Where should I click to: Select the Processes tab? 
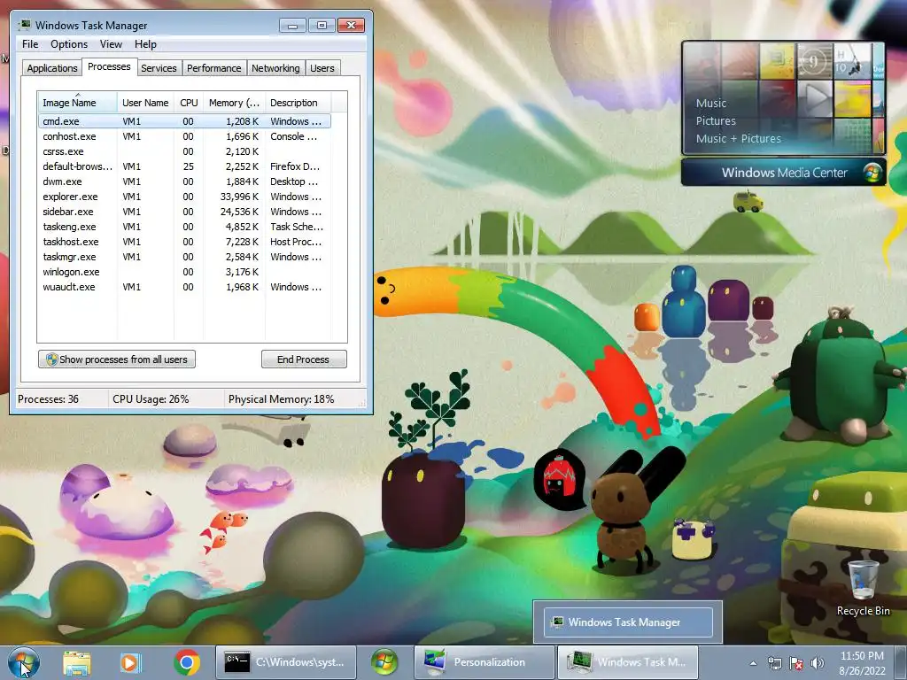point(109,66)
